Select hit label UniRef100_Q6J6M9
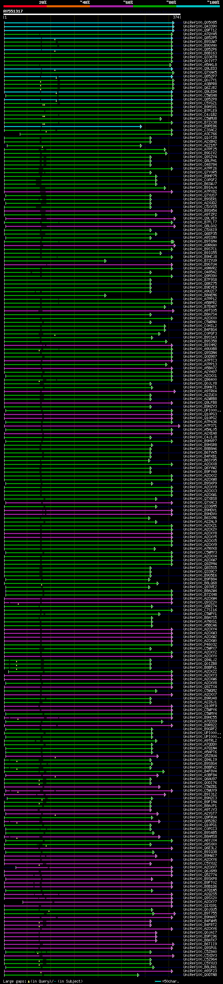This screenshot has width=223, height=984. (x=200, y=871)
